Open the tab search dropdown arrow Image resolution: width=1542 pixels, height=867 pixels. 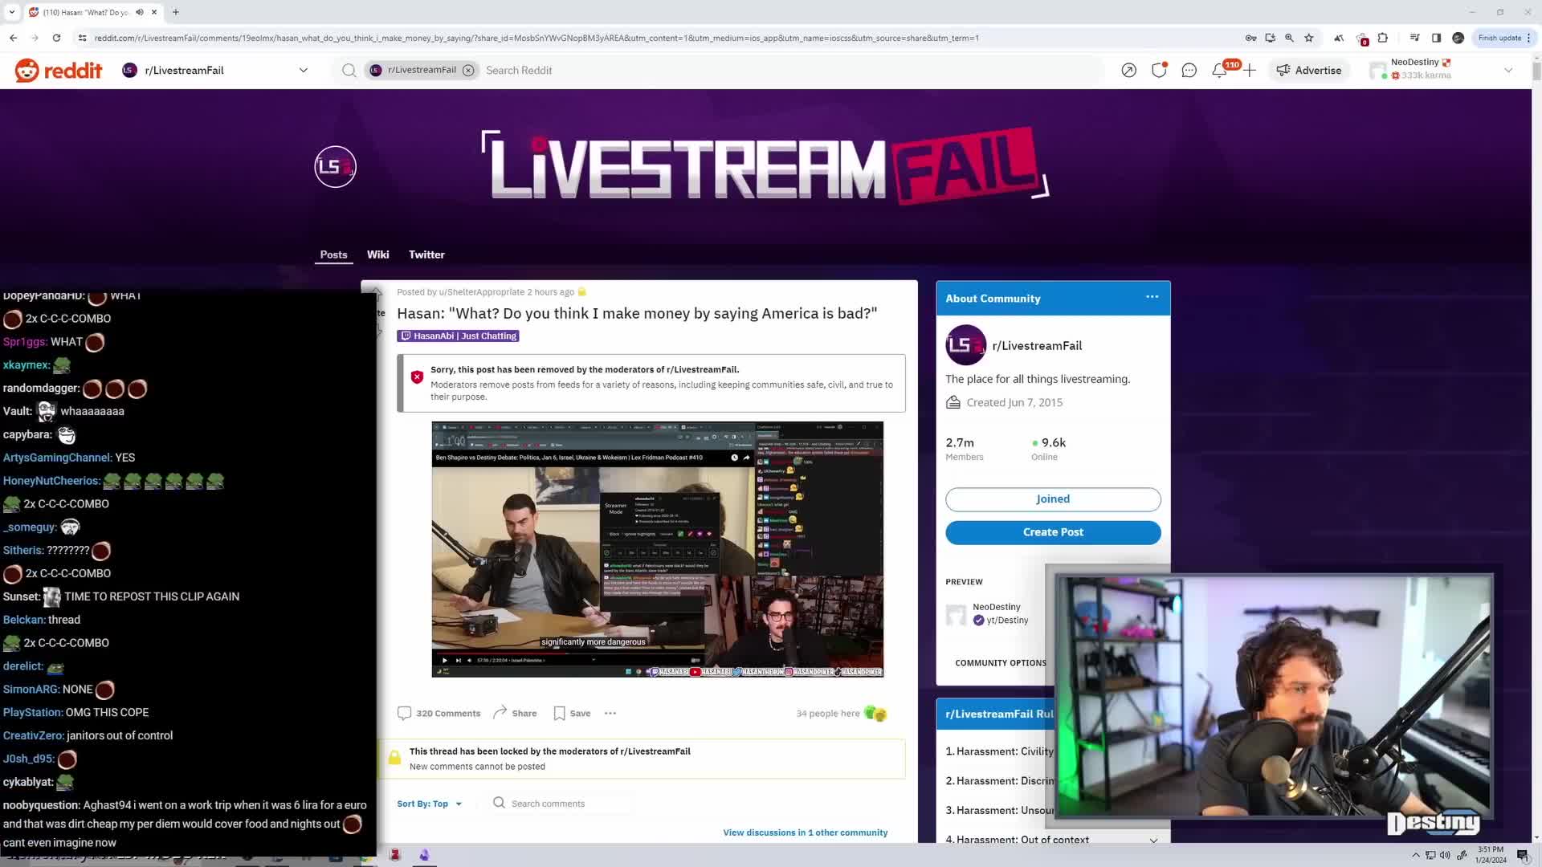pyautogui.click(x=11, y=12)
